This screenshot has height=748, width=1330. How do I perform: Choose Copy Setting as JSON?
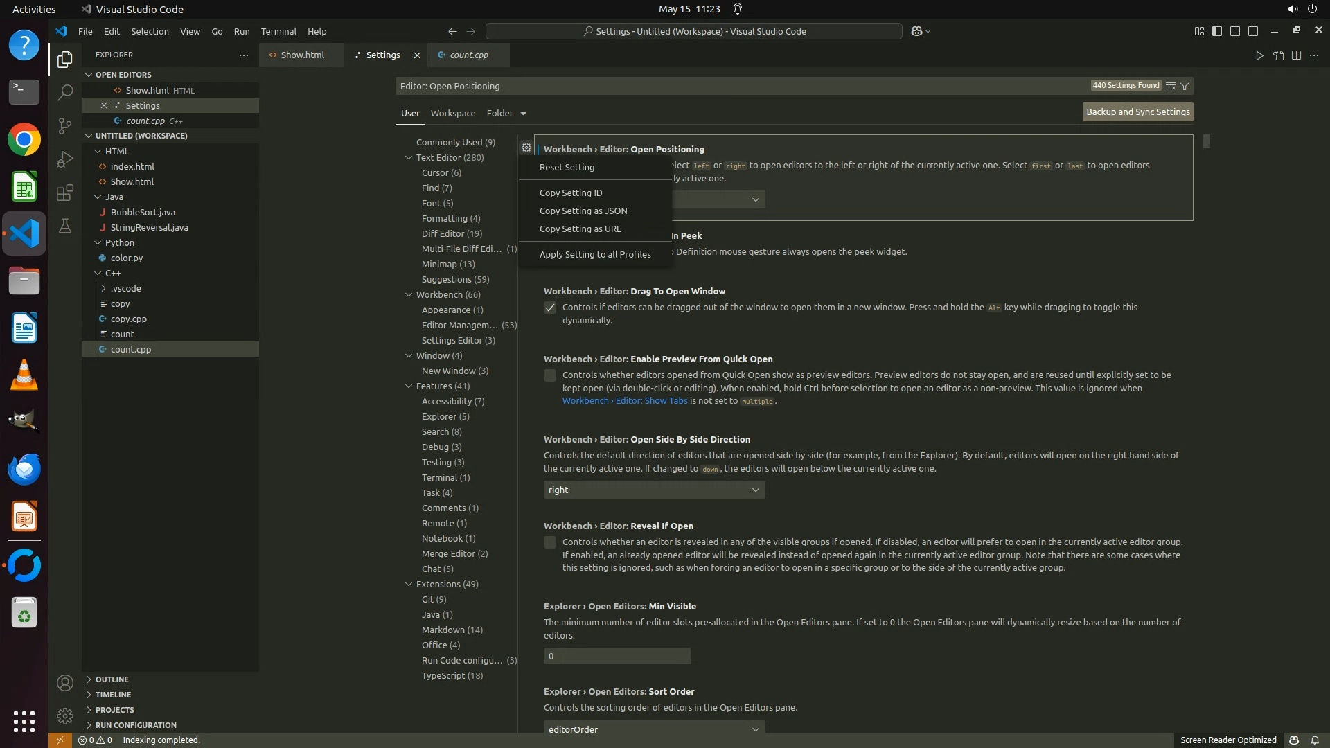pyautogui.click(x=583, y=211)
